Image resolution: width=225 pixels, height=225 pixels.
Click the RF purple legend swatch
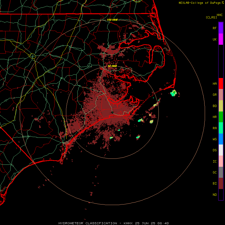(221, 28)
